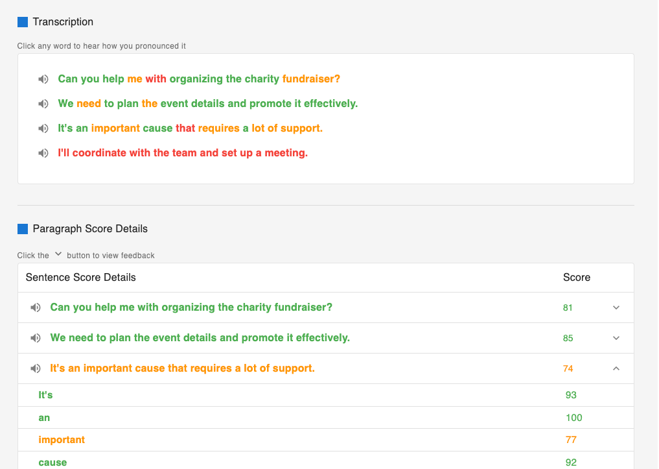
Task: Click sentence text 'Can you help me with organizing' in score table
Action: coord(191,307)
